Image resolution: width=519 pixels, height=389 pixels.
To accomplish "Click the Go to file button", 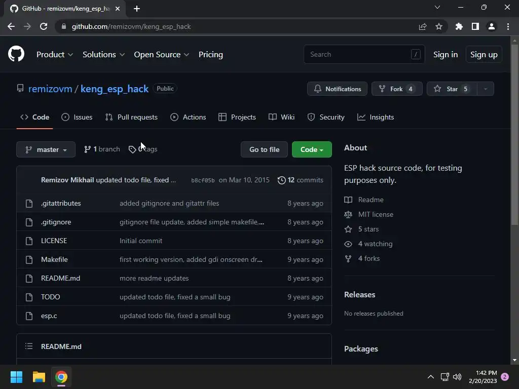I will point(265,149).
